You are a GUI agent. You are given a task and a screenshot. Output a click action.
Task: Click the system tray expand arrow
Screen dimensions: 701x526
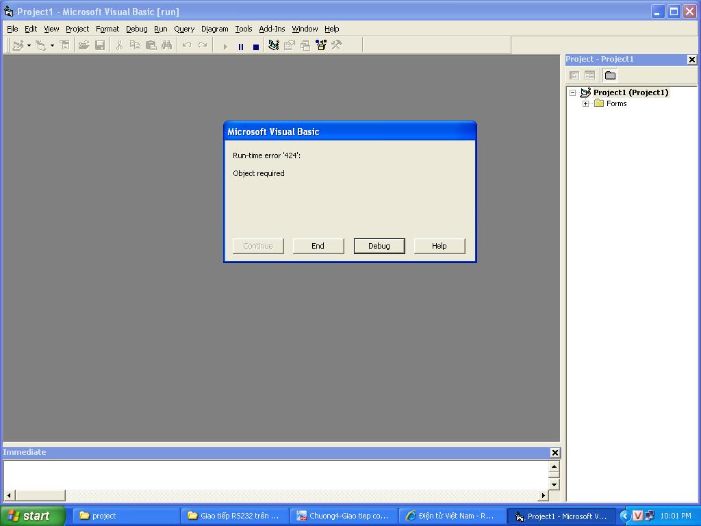[624, 516]
